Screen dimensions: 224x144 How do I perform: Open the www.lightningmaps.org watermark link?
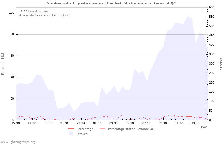(18, 142)
